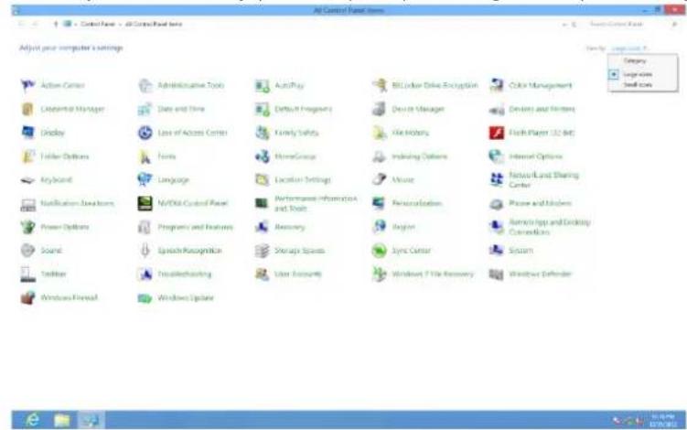Screen dimensions: 687x430
Task: Open System
Action: pyautogui.click(x=511, y=251)
